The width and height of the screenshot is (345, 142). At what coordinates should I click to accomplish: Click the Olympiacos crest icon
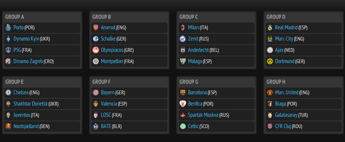[x=95, y=50]
